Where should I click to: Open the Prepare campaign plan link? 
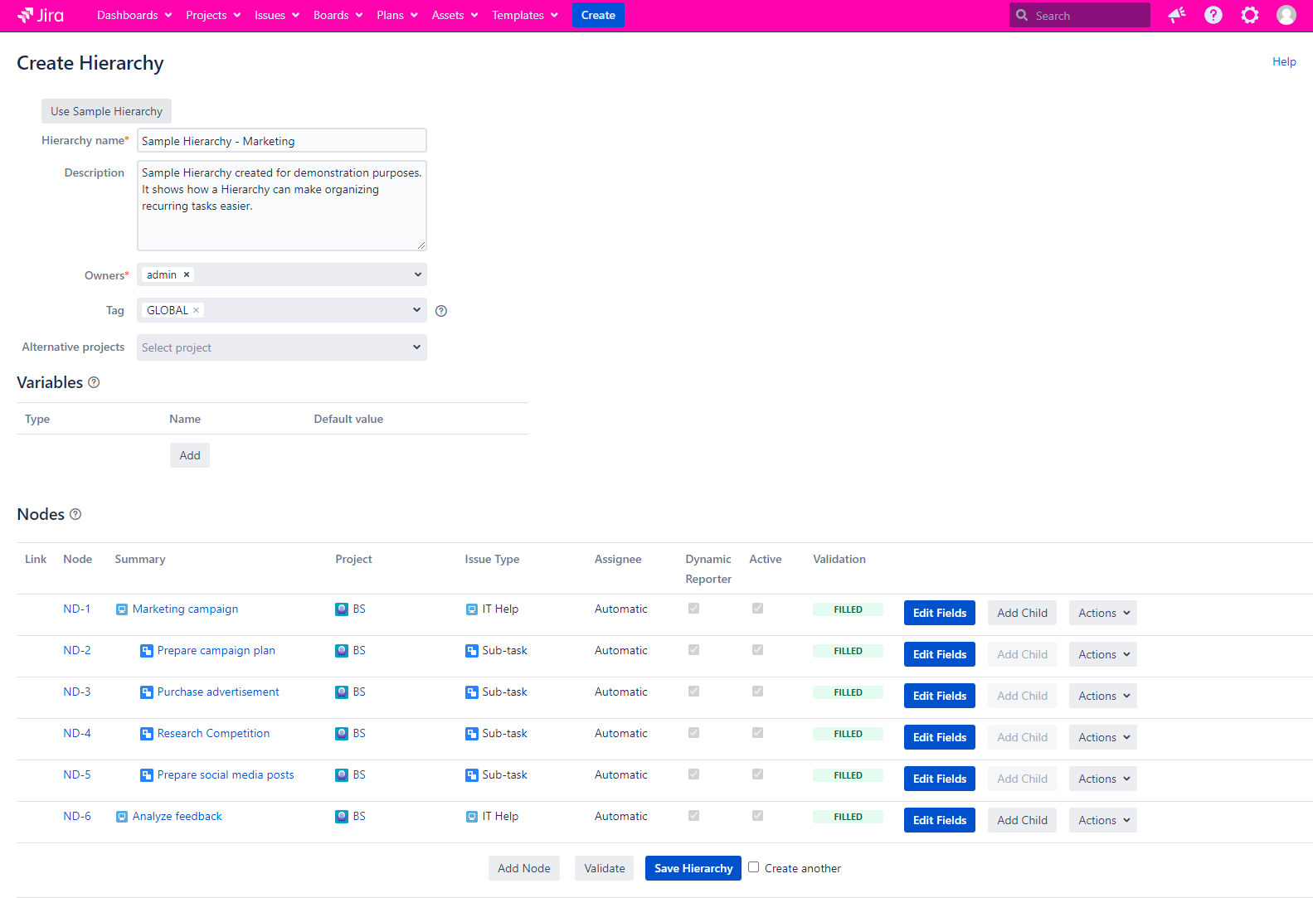[x=216, y=650]
